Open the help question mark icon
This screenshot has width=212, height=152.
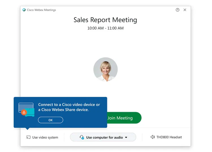178,10
